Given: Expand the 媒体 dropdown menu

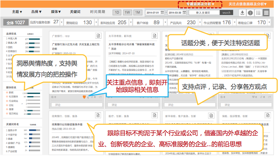Looking at the screenshot, I should tap(56, 11).
